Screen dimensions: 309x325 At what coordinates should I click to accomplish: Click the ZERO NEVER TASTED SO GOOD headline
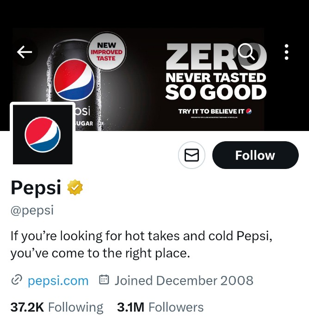coord(216,72)
